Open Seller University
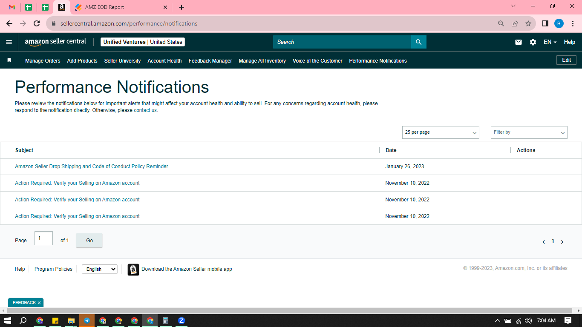This screenshot has height=327, width=582. coord(122,61)
